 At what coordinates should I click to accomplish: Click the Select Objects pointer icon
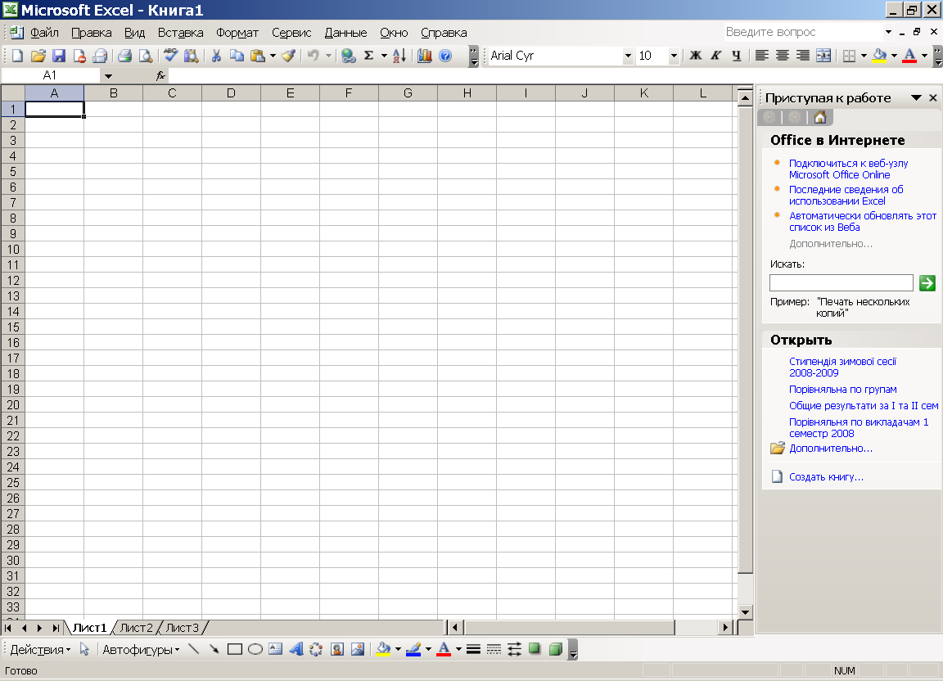(x=84, y=649)
